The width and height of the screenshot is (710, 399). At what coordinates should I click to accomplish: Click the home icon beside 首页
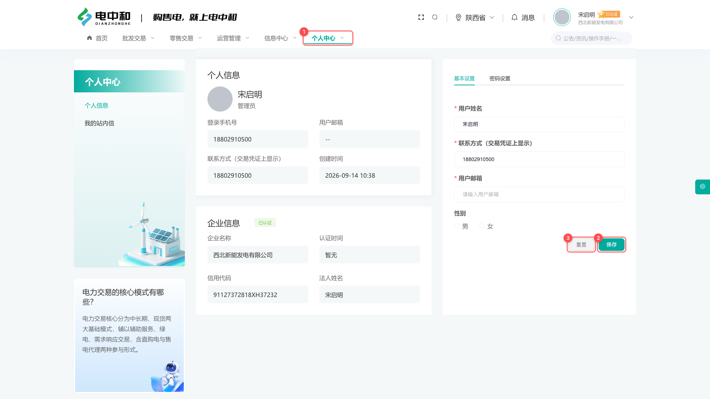89,38
